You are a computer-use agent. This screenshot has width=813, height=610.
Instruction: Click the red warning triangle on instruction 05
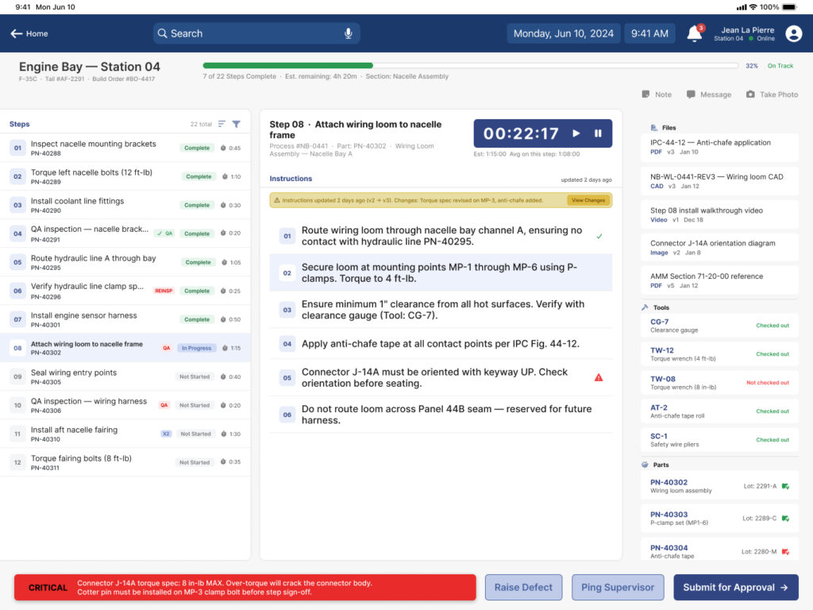click(599, 377)
